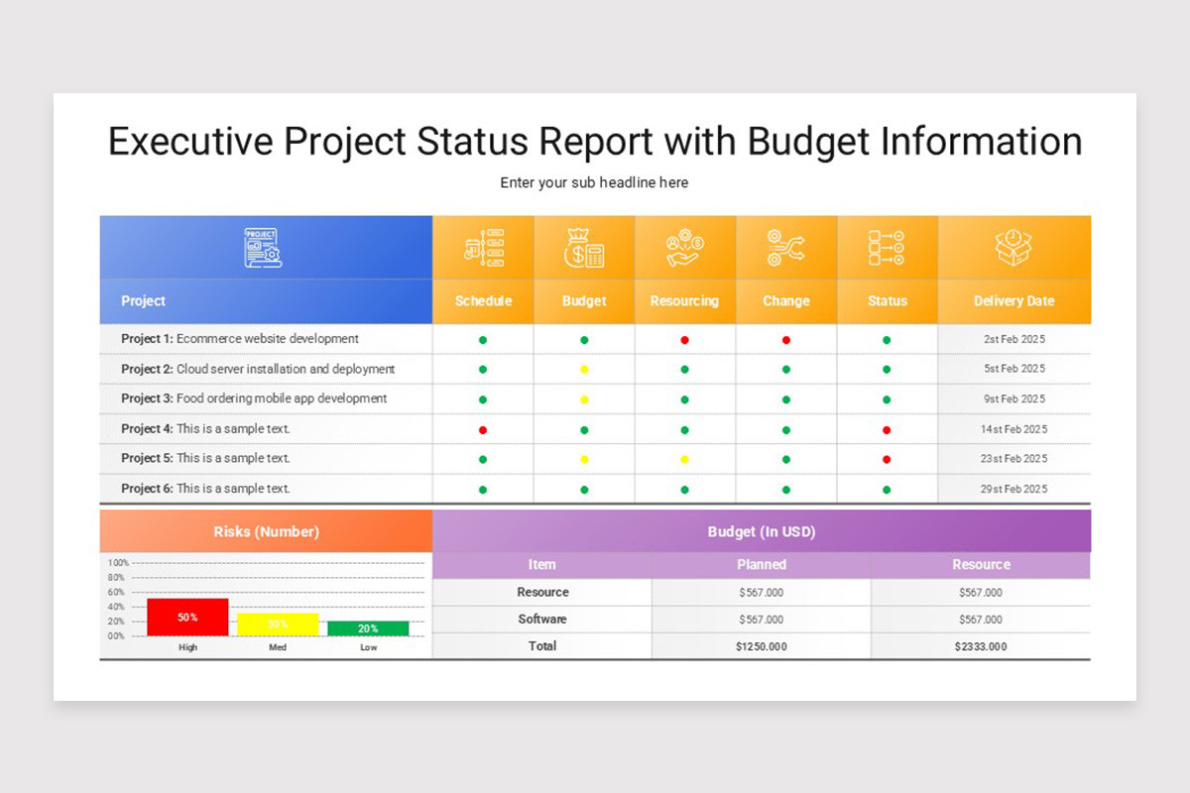Screen dimensions: 1190x793
Task: Select the Status flowchart icon
Action: [x=887, y=247]
